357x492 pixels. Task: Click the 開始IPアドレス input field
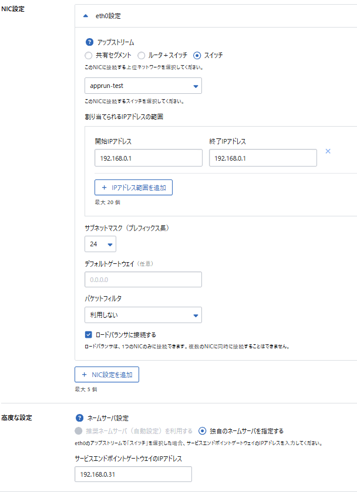click(149, 158)
